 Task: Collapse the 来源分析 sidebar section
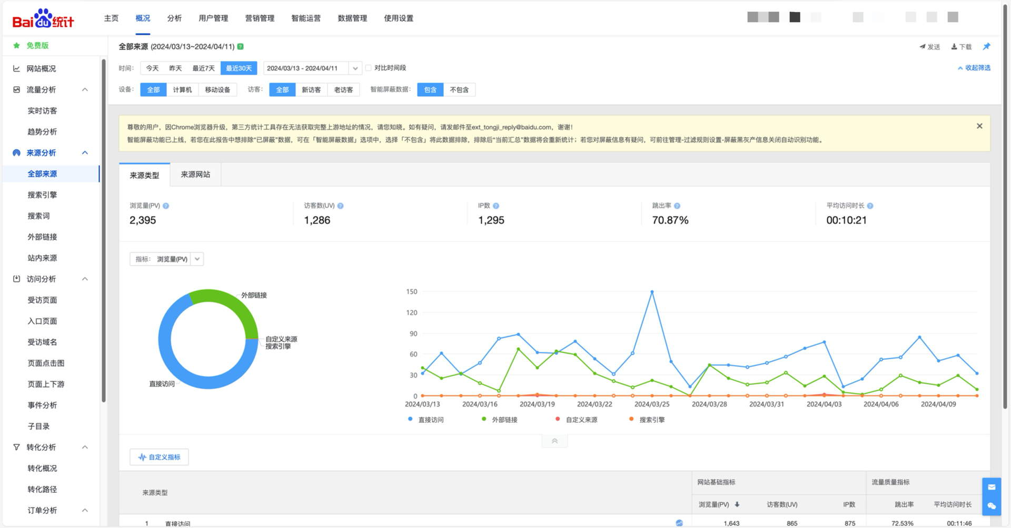click(x=85, y=153)
